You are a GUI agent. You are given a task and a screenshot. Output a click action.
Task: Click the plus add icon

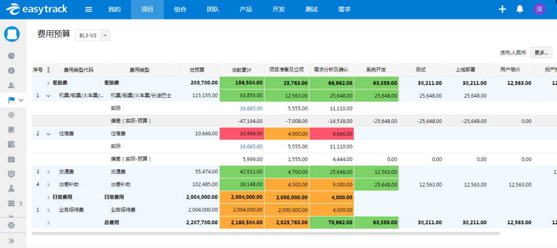tap(502, 9)
